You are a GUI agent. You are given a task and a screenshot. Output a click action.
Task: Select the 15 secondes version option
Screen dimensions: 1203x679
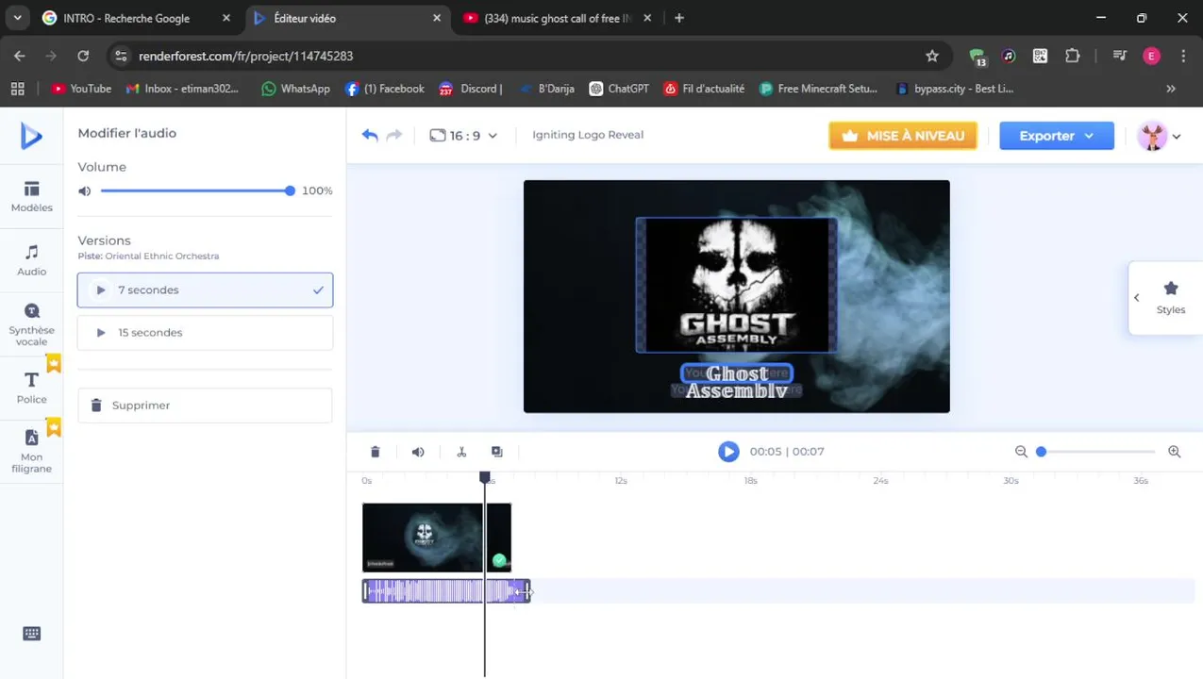205,332
